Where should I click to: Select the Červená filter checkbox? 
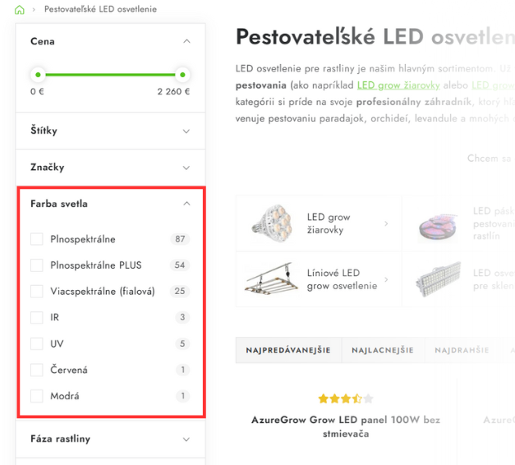point(37,370)
